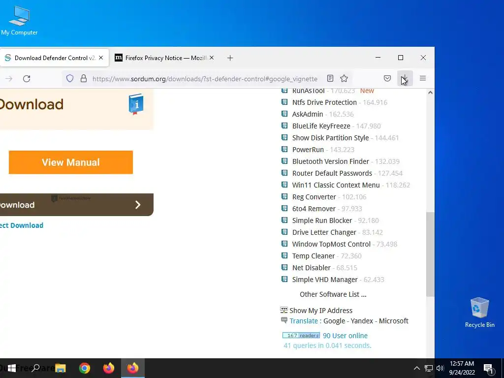Viewport: 504px width, 378px height.
Task: Click 90 User online link
Action: (345, 336)
